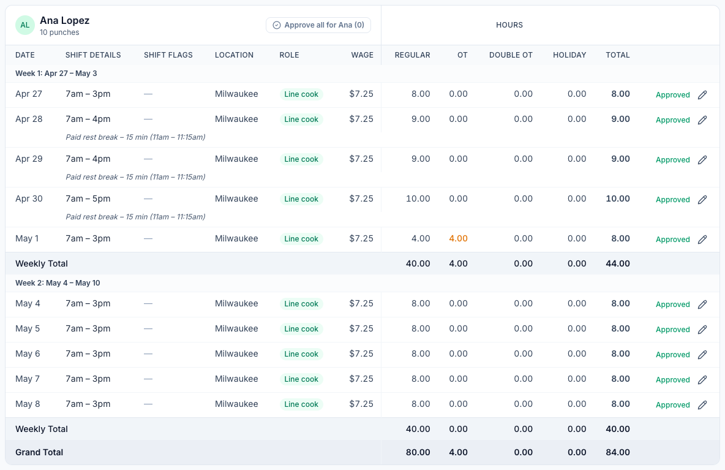Click the 10 punches label

59,32
